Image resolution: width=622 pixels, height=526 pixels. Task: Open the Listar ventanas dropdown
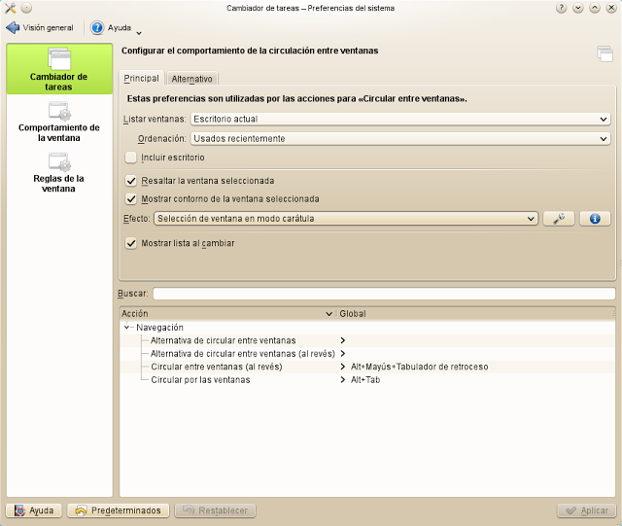coord(399,120)
